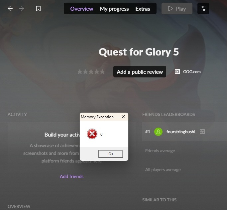Open the game settings sliders icon
The height and width of the screenshot is (210, 227).
(203, 8)
